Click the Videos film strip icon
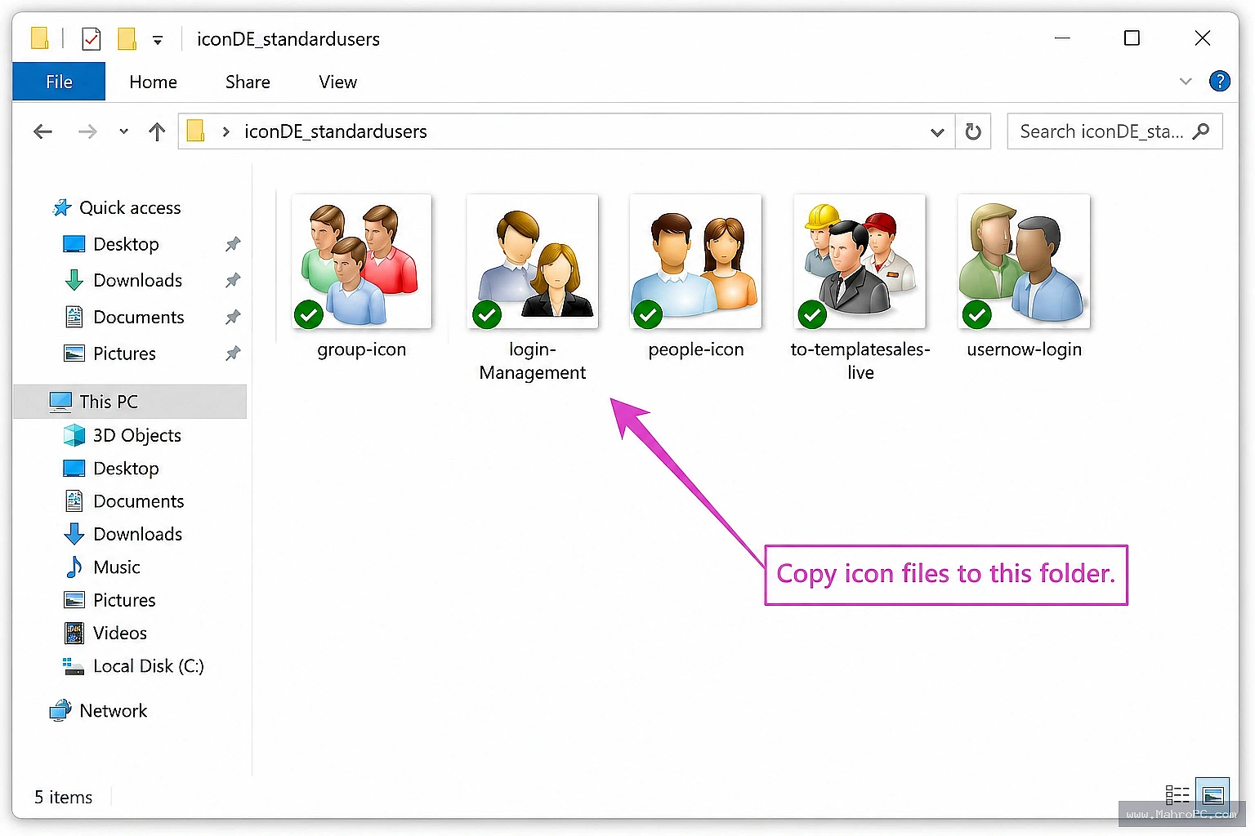Image resolution: width=1255 pixels, height=836 pixels. click(x=74, y=634)
